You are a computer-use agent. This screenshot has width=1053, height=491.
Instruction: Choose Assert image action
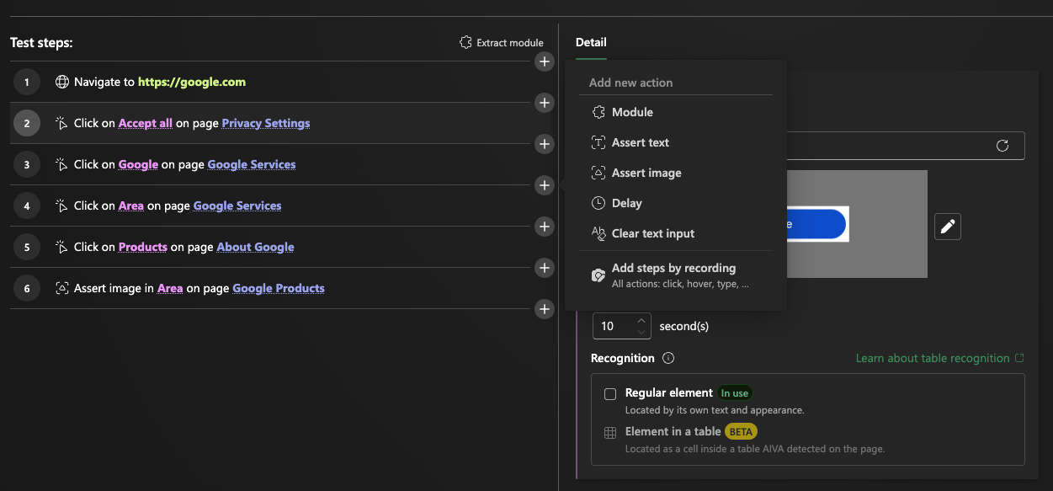coord(676,173)
